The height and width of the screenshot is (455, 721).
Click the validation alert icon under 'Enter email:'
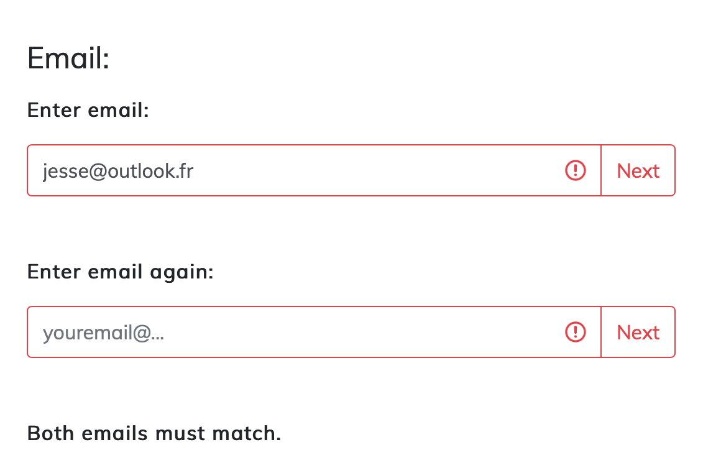pyautogui.click(x=576, y=170)
